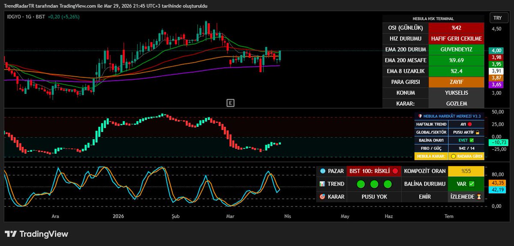Click the GUVENDEYIZ status cell
Viewport: 514px width, 246px height.
coord(456,49)
